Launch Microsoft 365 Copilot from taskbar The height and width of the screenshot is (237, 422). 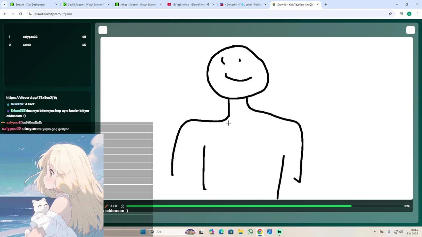[212, 232]
